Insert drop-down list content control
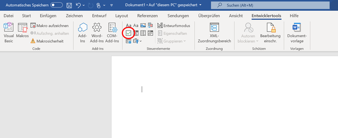The height and width of the screenshot is (138, 338). 143,33
